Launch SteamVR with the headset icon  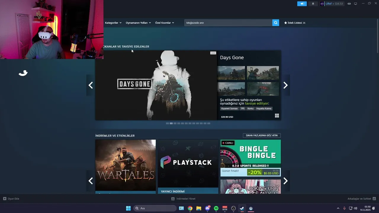(x=349, y=4)
